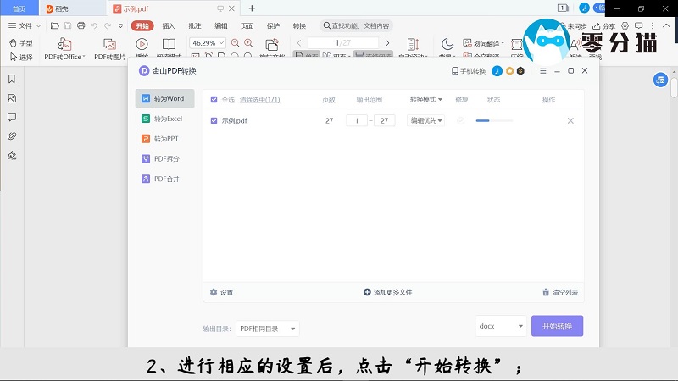678x381 pixels.
Task: Click the search box 查找功能、文档内容
Action: click(x=356, y=26)
